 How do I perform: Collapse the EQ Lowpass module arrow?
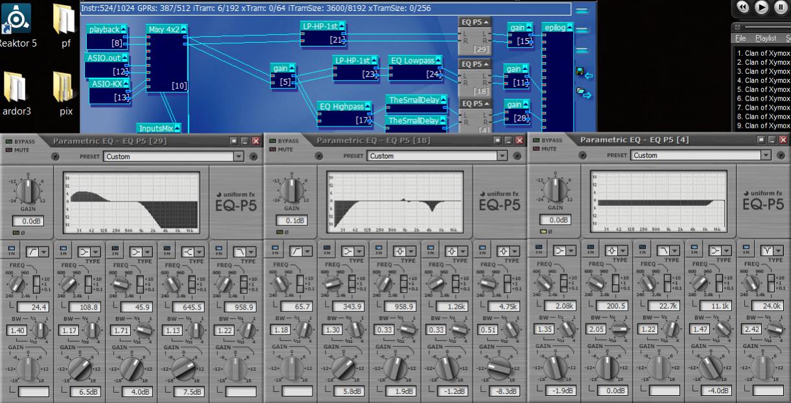coord(439,60)
